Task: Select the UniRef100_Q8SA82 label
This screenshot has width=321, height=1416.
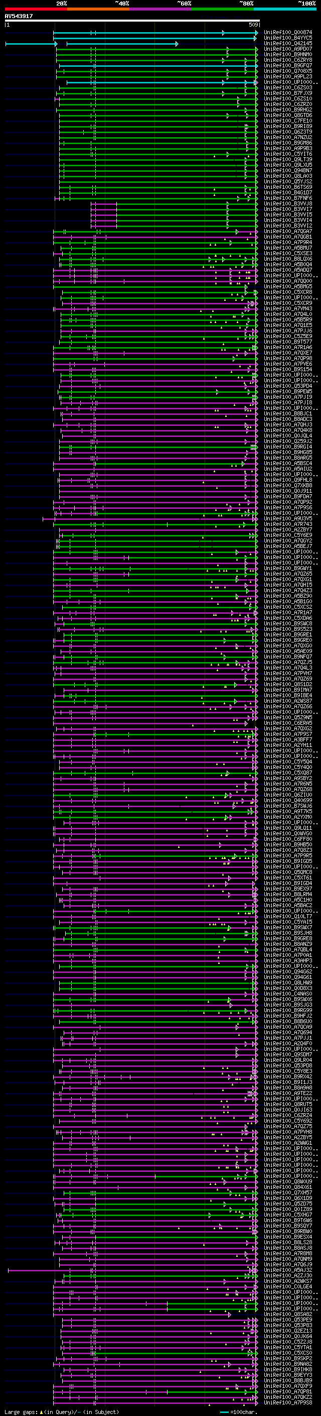Action: (288, 1315)
